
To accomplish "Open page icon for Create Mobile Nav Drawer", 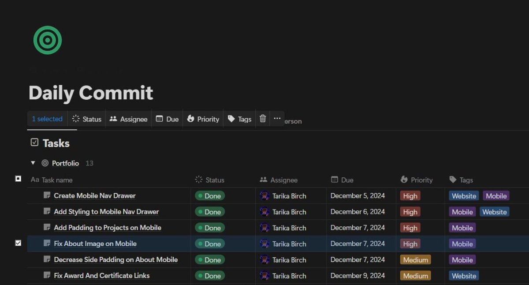I will pos(47,195).
